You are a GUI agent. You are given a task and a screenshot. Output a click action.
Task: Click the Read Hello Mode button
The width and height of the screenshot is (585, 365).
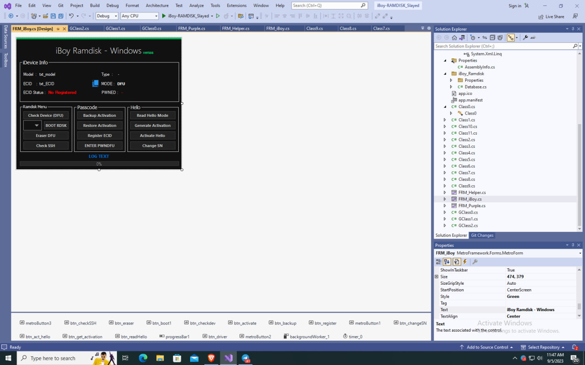pyautogui.click(x=153, y=115)
